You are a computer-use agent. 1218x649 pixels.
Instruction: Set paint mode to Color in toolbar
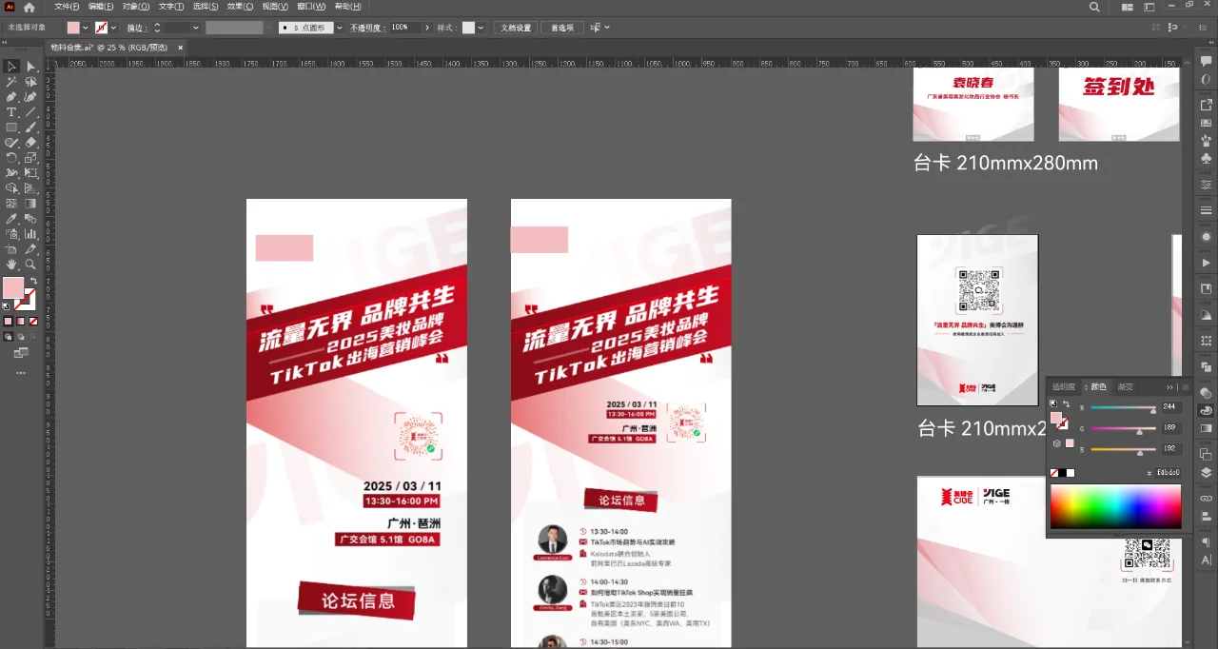click(9, 322)
